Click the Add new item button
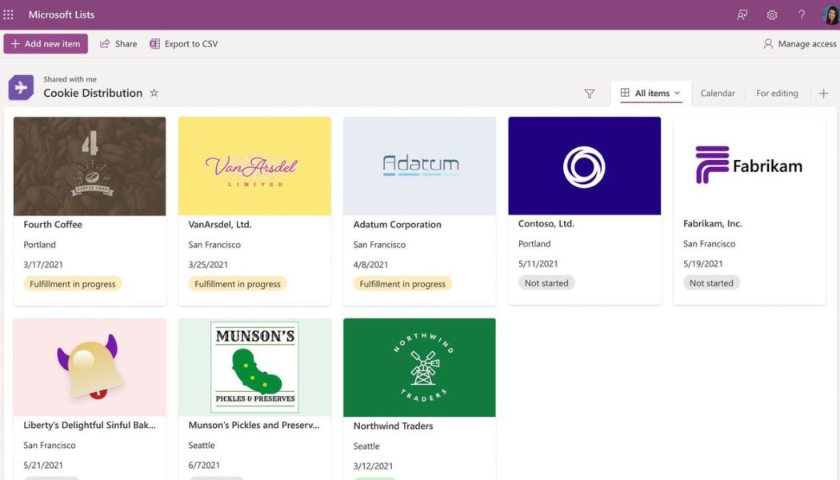The width and height of the screenshot is (840, 480). point(45,43)
